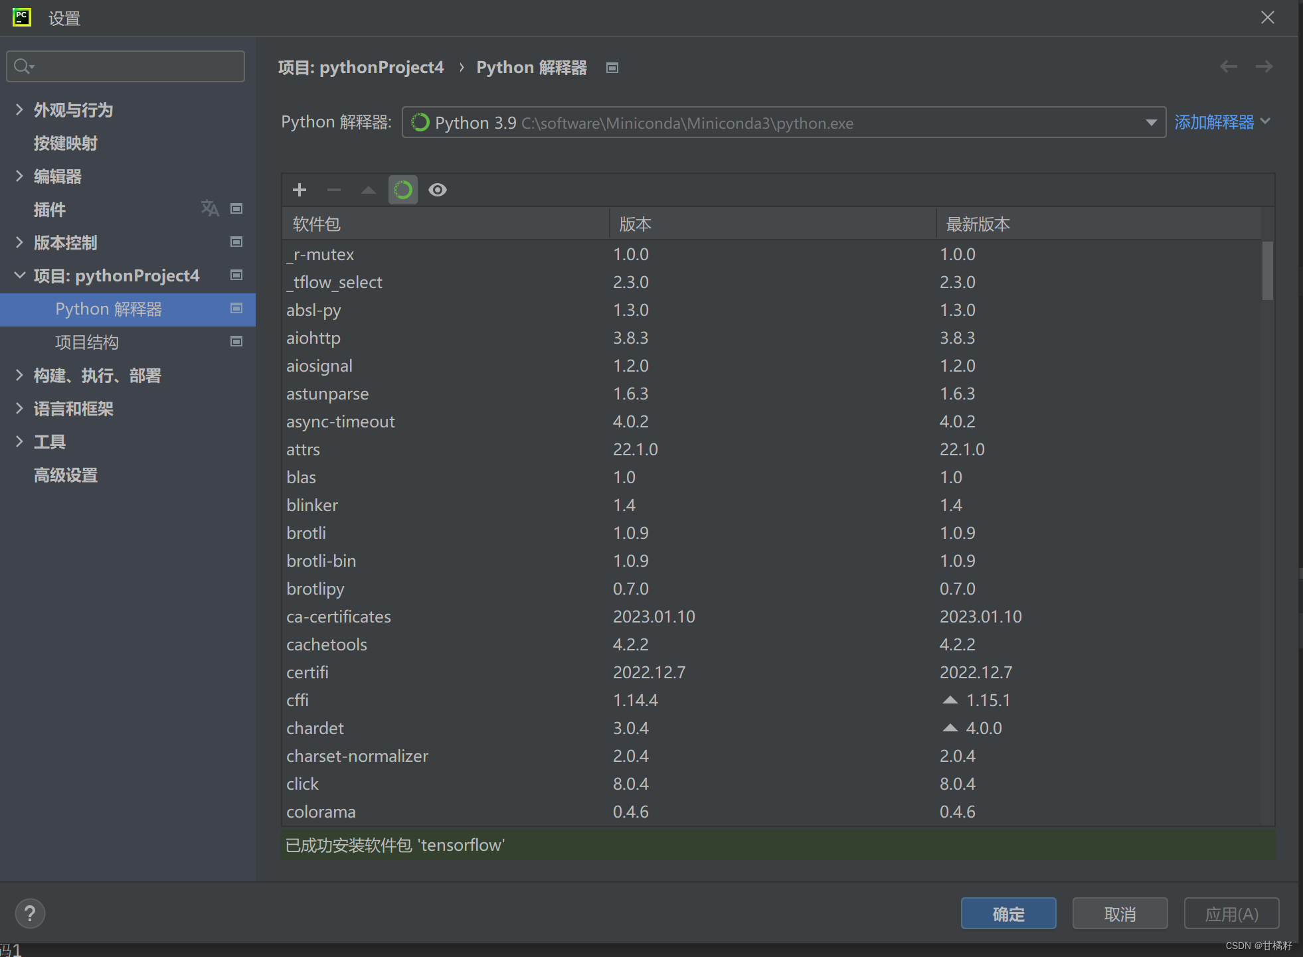1303x957 pixels.
Task: Expand the 外观与行为 tree node
Action: click(19, 110)
